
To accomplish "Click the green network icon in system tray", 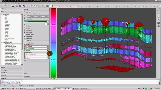I will point(146,89).
